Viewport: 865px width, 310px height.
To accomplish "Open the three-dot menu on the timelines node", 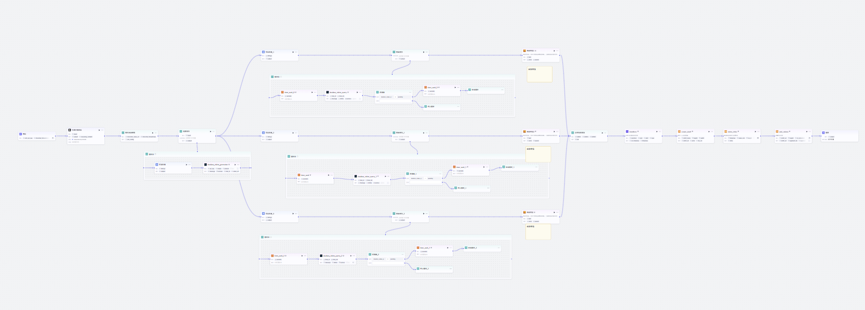I will click(660, 132).
